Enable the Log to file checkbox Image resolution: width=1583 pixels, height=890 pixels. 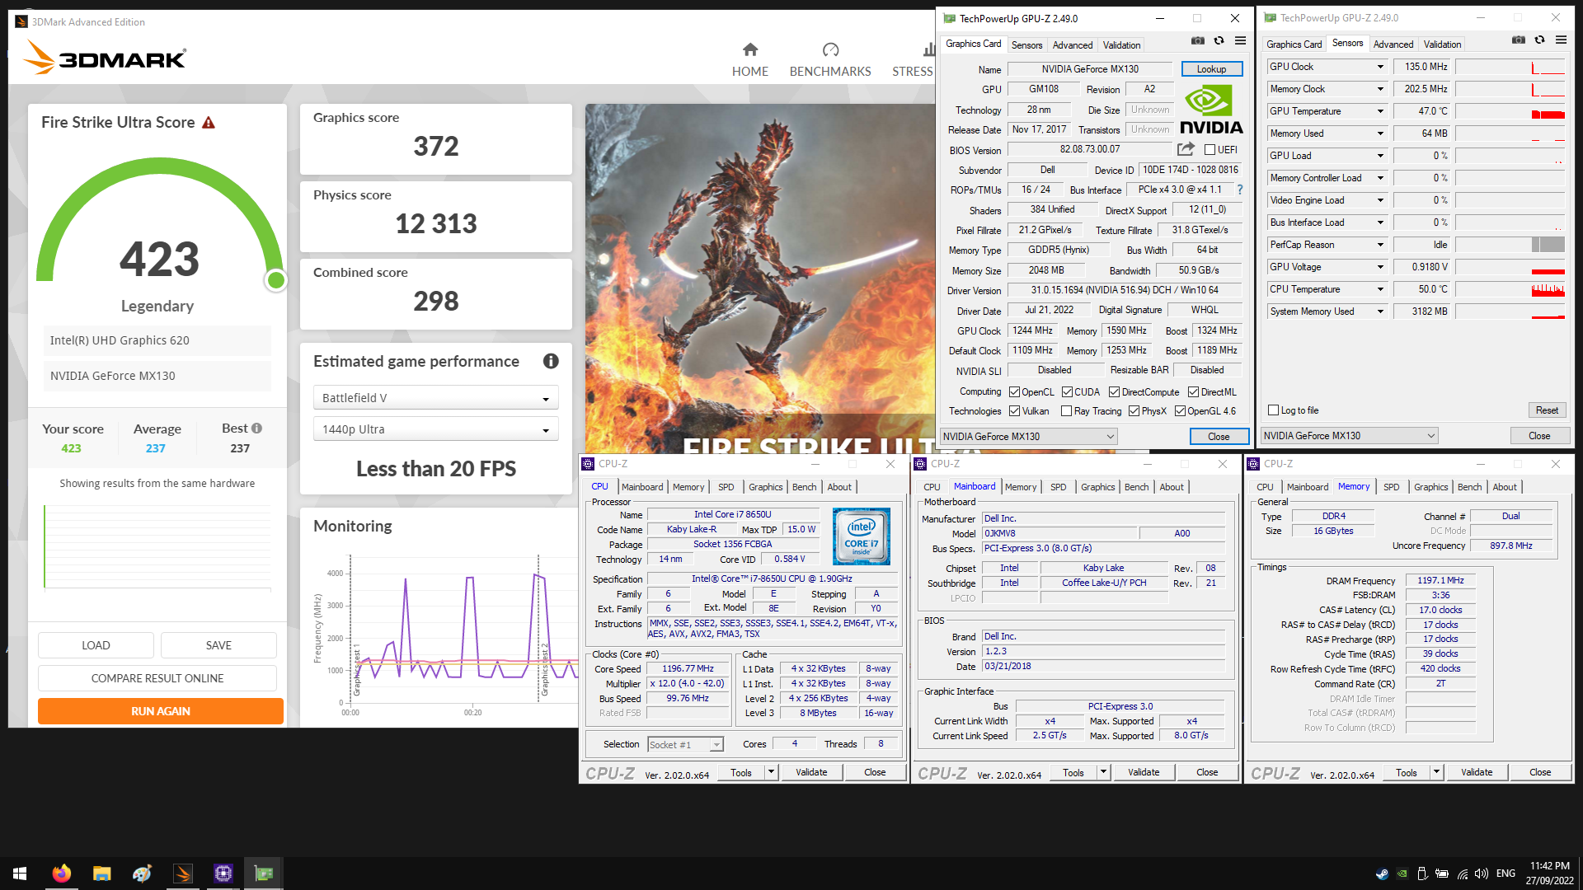click(1274, 410)
